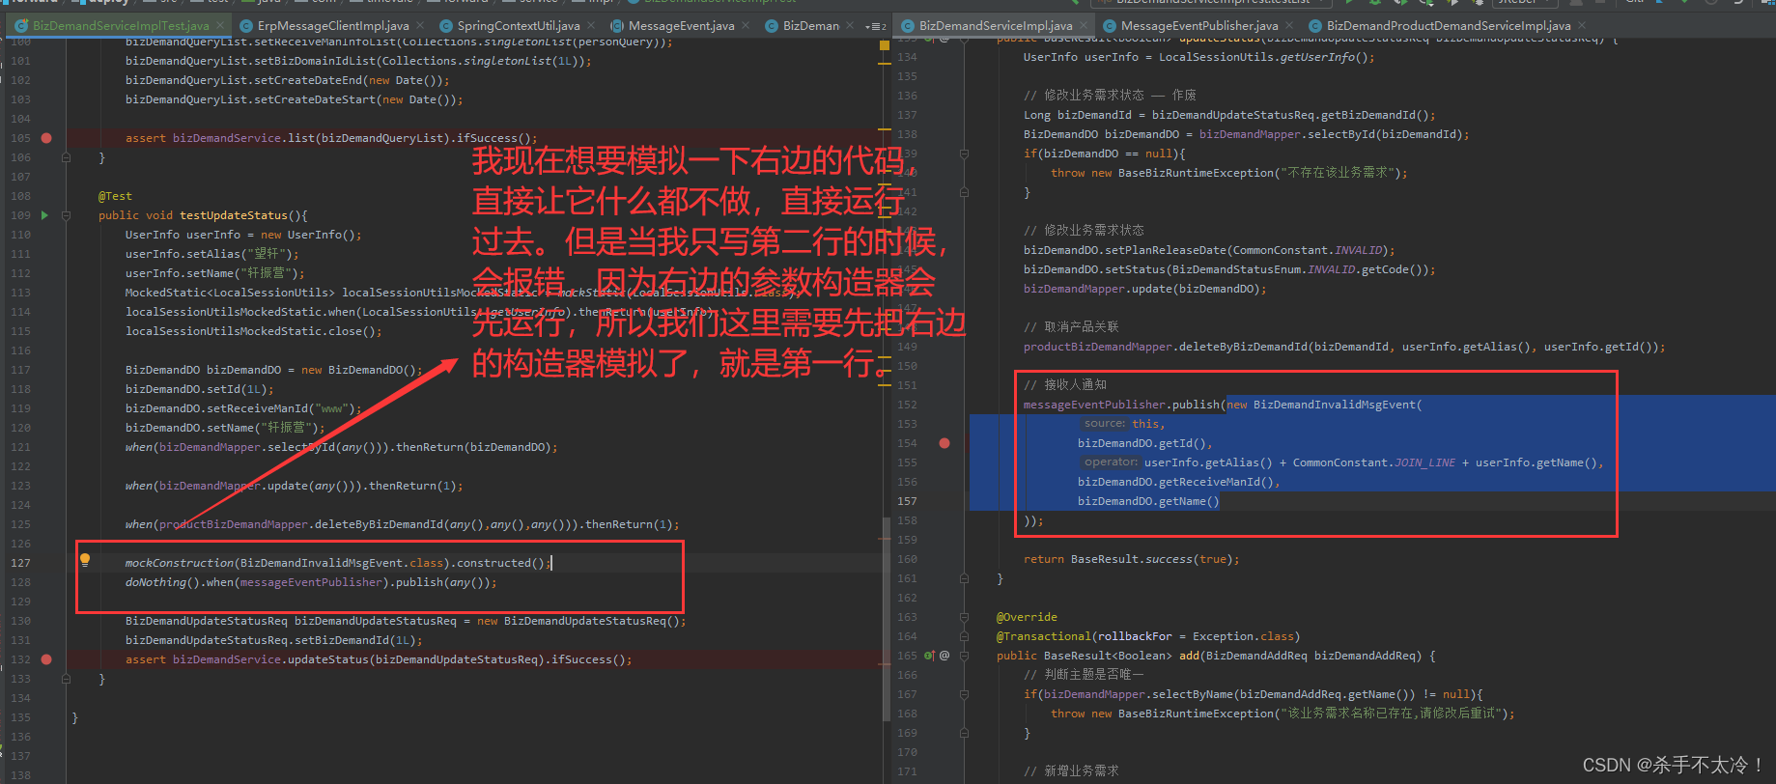Click the messageEventPublisher.publish call on line 152
1776x784 pixels.
pos(1122,405)
